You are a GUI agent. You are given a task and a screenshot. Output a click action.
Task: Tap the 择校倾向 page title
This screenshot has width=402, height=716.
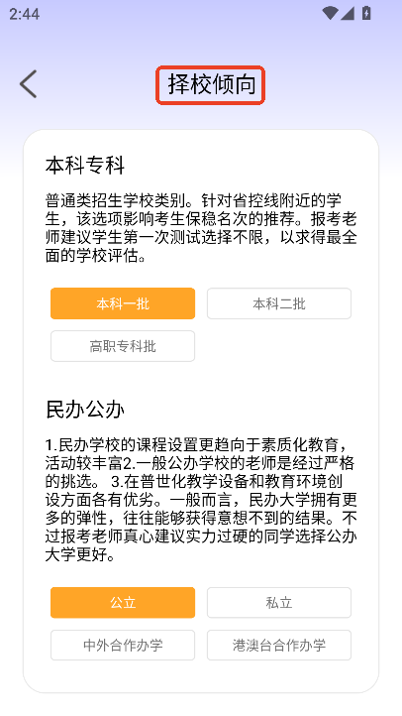click(211, 85)
